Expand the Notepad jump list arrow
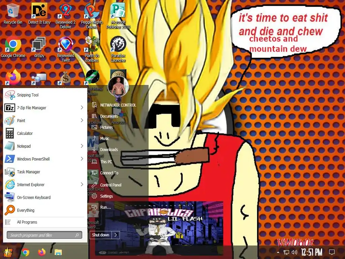Image resolution: width=345 pixels, height=259 pixels. pyautogui.click(x=82, y=146)
